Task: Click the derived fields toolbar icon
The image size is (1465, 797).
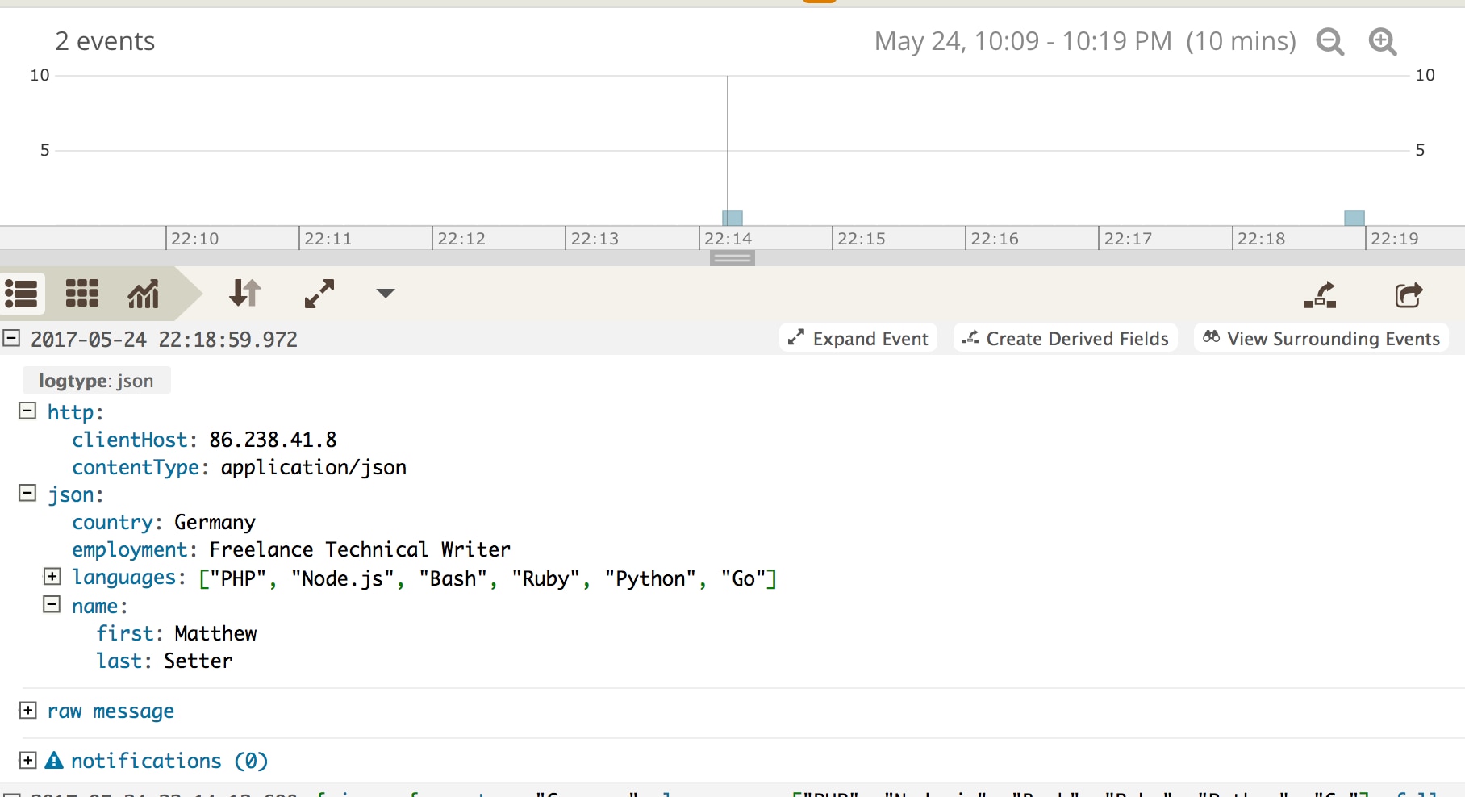Action: coord(1320,295)
